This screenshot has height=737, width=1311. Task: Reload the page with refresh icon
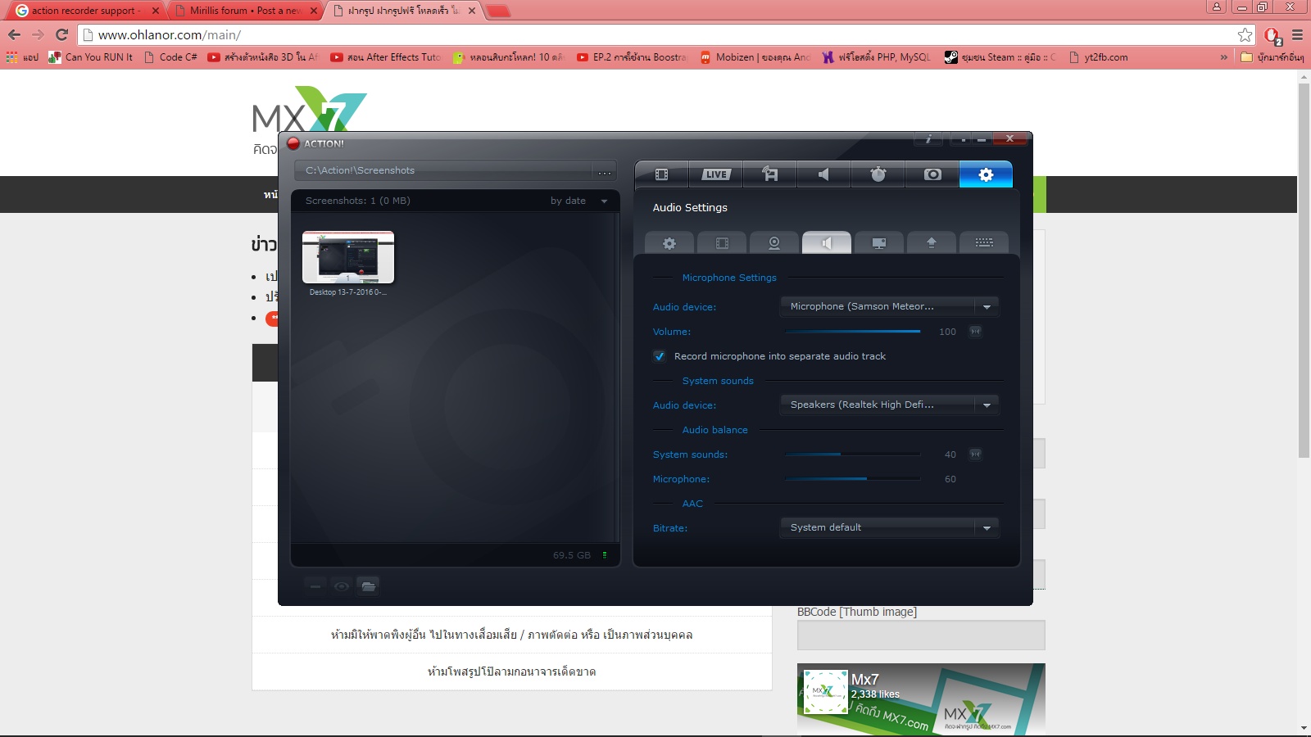coord(61,34)
